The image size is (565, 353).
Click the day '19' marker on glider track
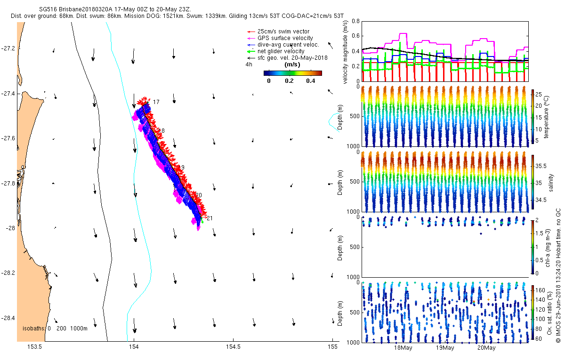(x=181, y=168)
